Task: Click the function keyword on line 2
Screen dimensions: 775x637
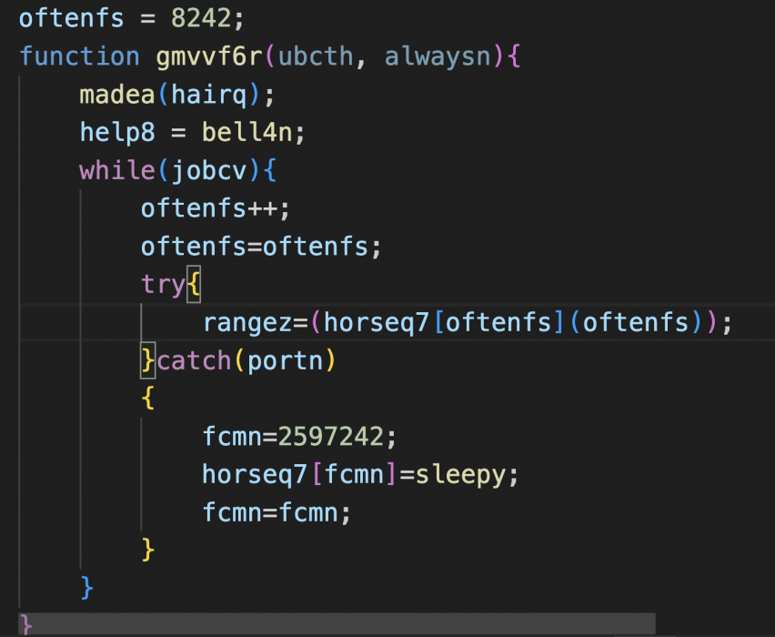Action: [78, 56]
